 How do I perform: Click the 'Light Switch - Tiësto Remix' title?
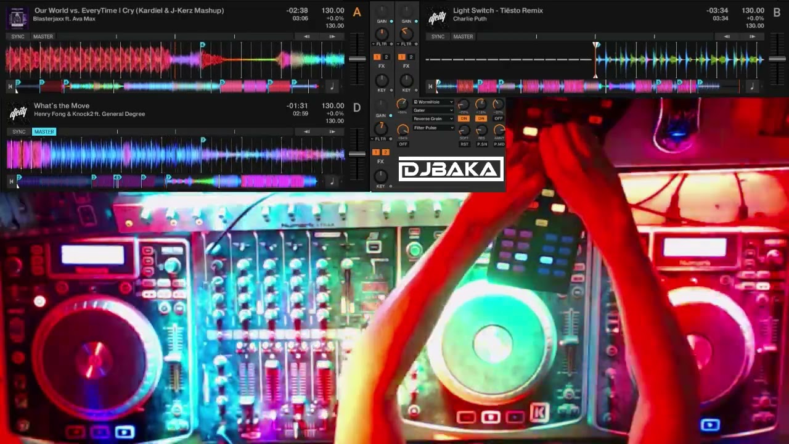point(498,10)
